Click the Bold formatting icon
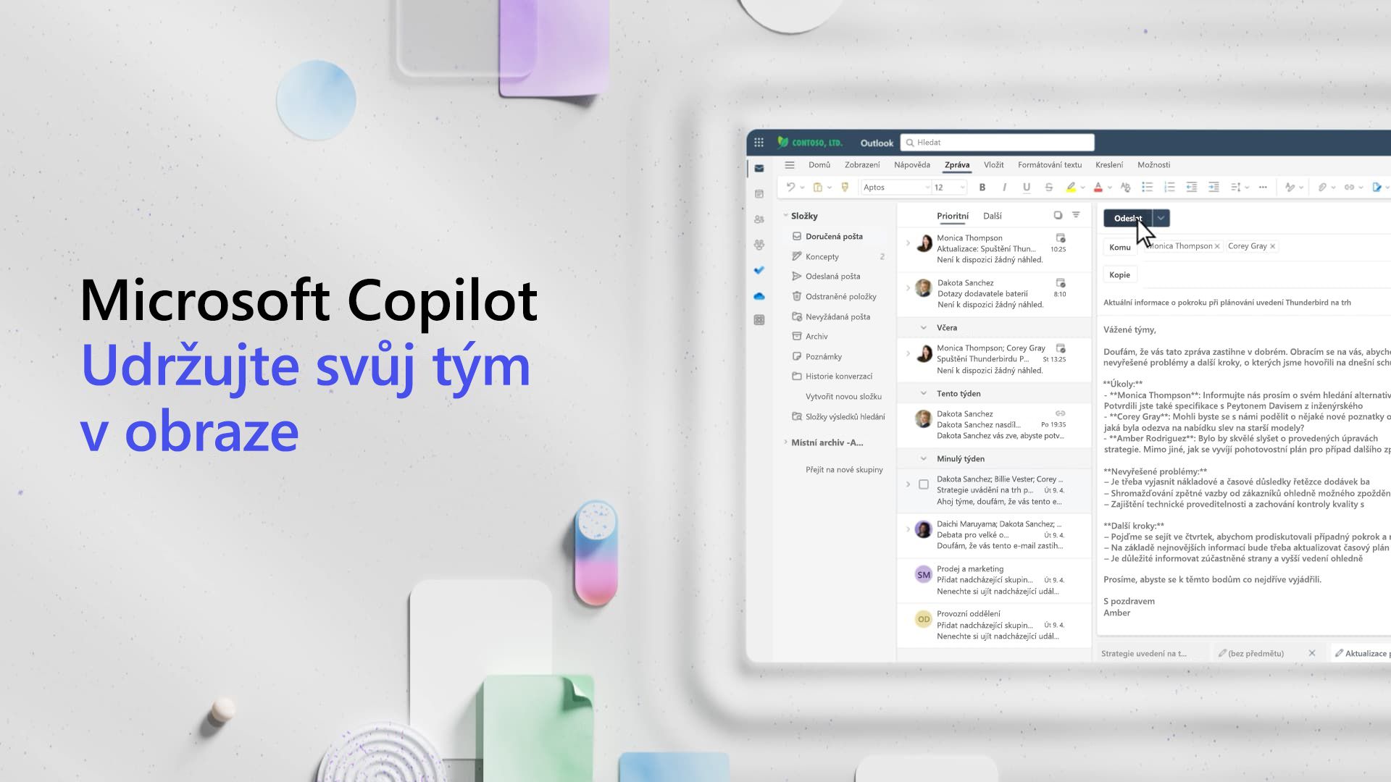The height and width of the screenshot is (782, 1391). pyautogui.click(x=982, y=187)
